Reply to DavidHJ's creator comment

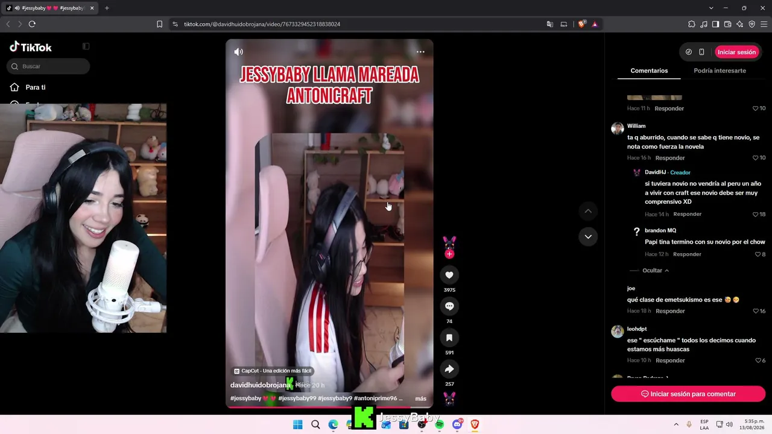(x=688, y=214)
